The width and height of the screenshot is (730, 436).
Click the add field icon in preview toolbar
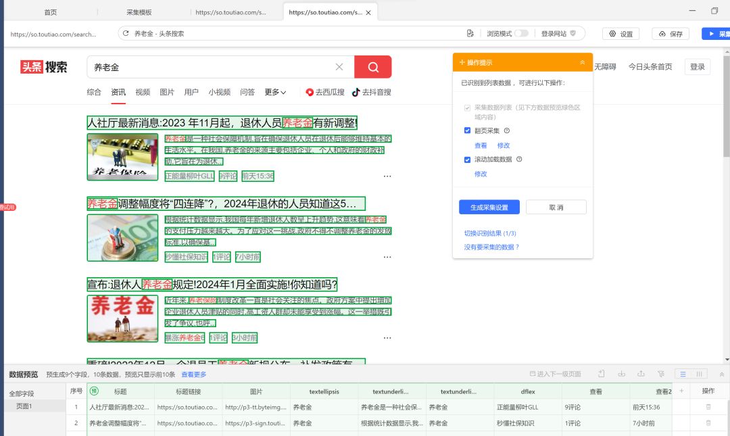602,374
